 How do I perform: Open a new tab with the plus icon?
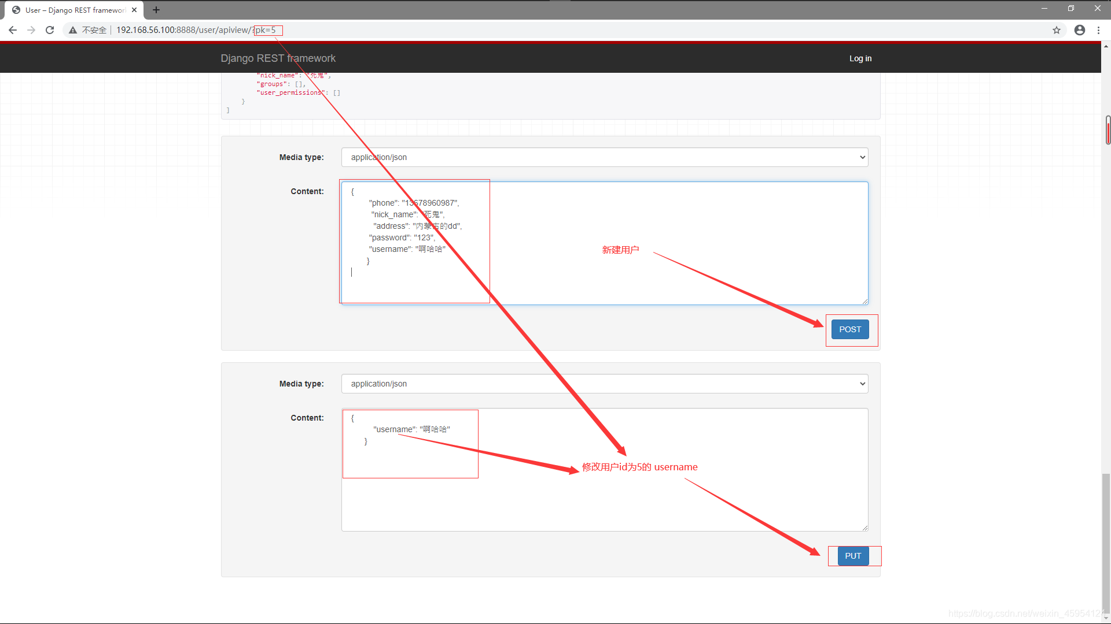[156, 10]
